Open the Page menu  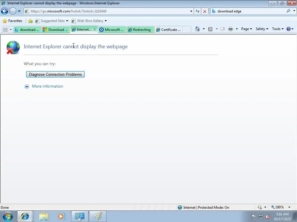click(x=247, y=29)
